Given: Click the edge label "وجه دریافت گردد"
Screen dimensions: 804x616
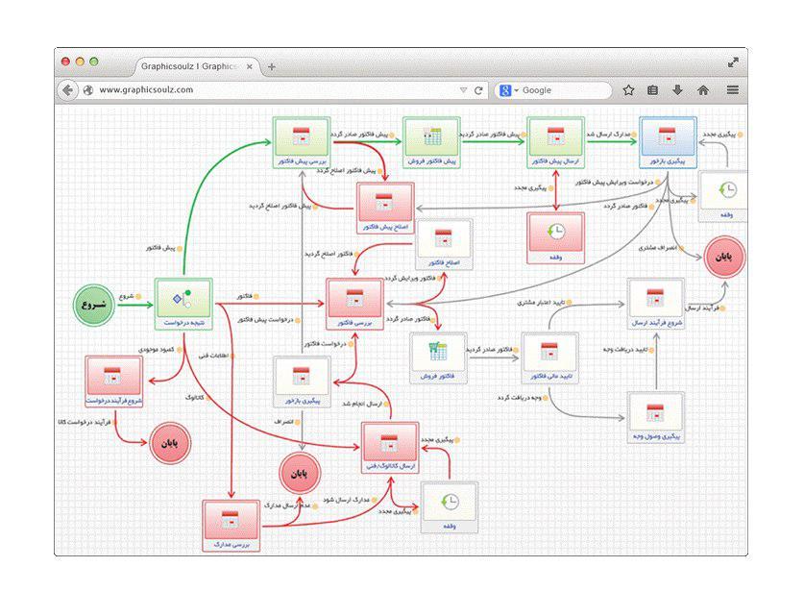Looking at the screenshot, I should 519,398.
